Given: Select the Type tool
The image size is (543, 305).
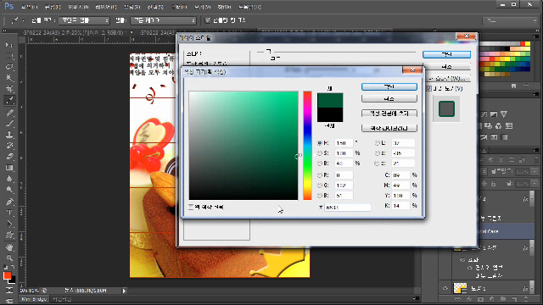Looking at the screenshot, I should click(x=9, y=213).
